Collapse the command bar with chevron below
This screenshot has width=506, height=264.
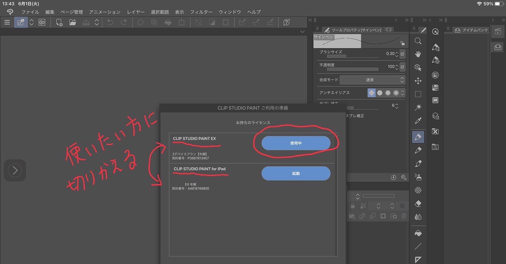302,32
